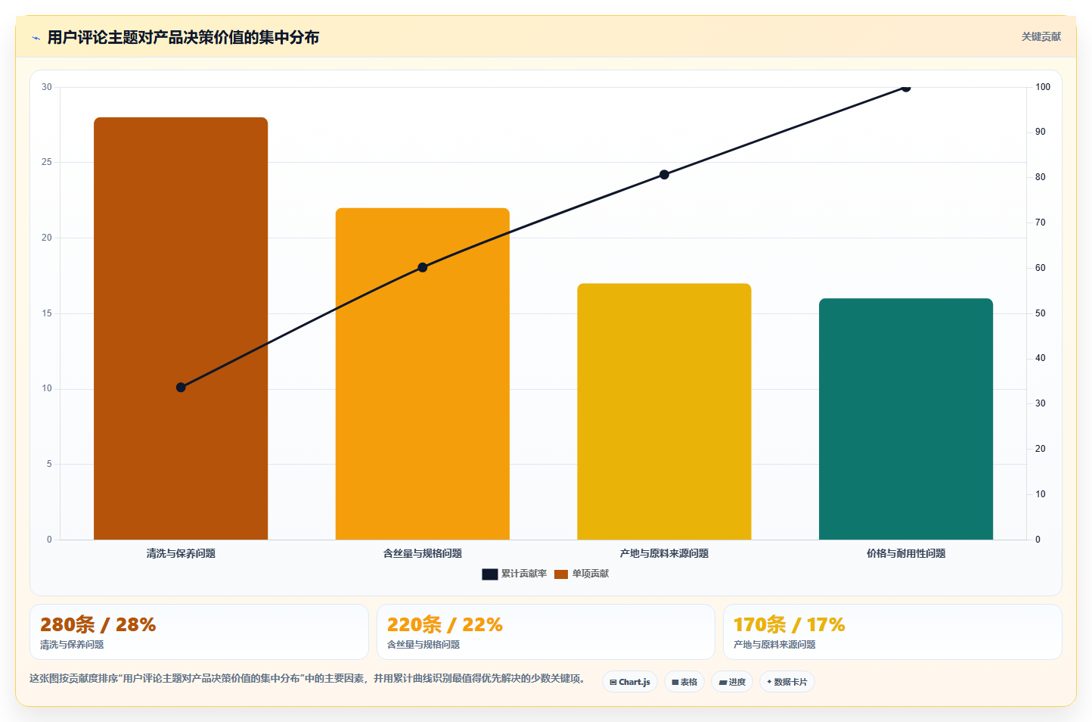Click the lightning icon beside the chart title
This screenshot has width=1092, height=722.
(x=36, y=38)
